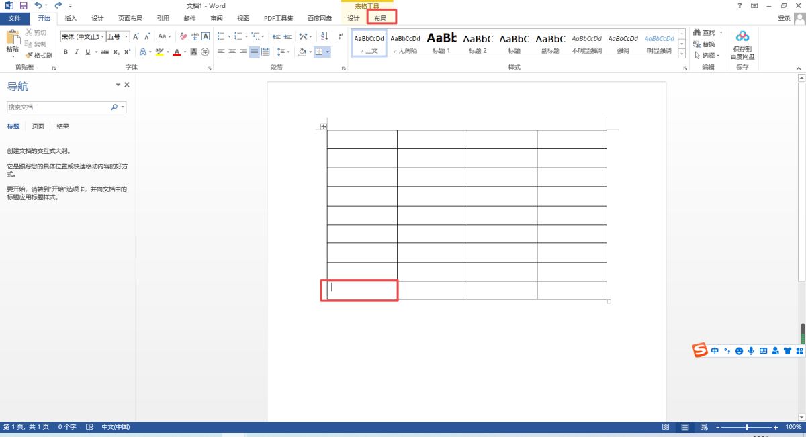
Task: Click Save to Baidu Netdisk (保存到百度网盘) icon
Action: pyautogui.click(x=742, y=45)
